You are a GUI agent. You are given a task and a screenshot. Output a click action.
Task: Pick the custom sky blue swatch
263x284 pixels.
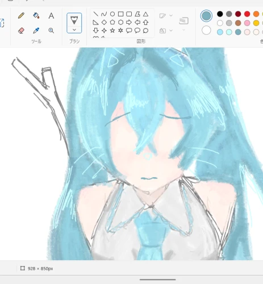coord(220,32)
